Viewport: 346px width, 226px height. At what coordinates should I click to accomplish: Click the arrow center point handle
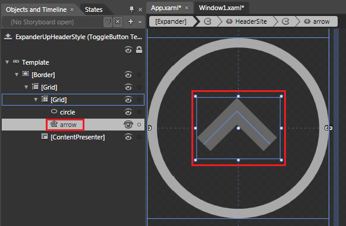(x=238, y=128)
